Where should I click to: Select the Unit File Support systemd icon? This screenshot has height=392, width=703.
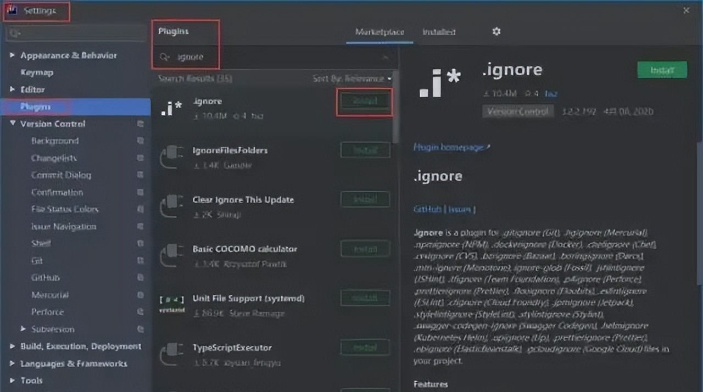171,305
